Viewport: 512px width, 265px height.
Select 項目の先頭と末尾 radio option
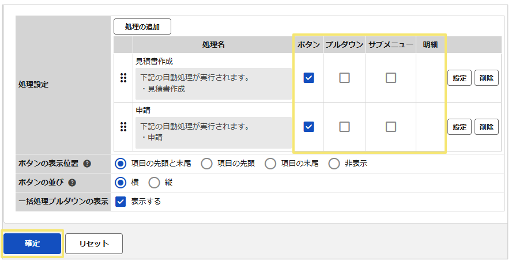click(x=121, y=164)
